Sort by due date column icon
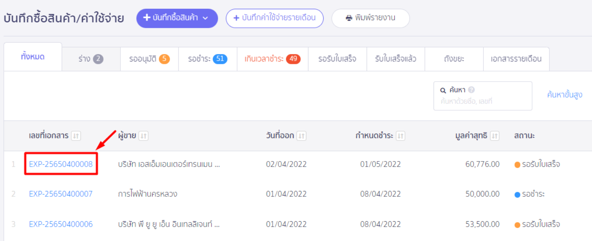 [400, 136]
